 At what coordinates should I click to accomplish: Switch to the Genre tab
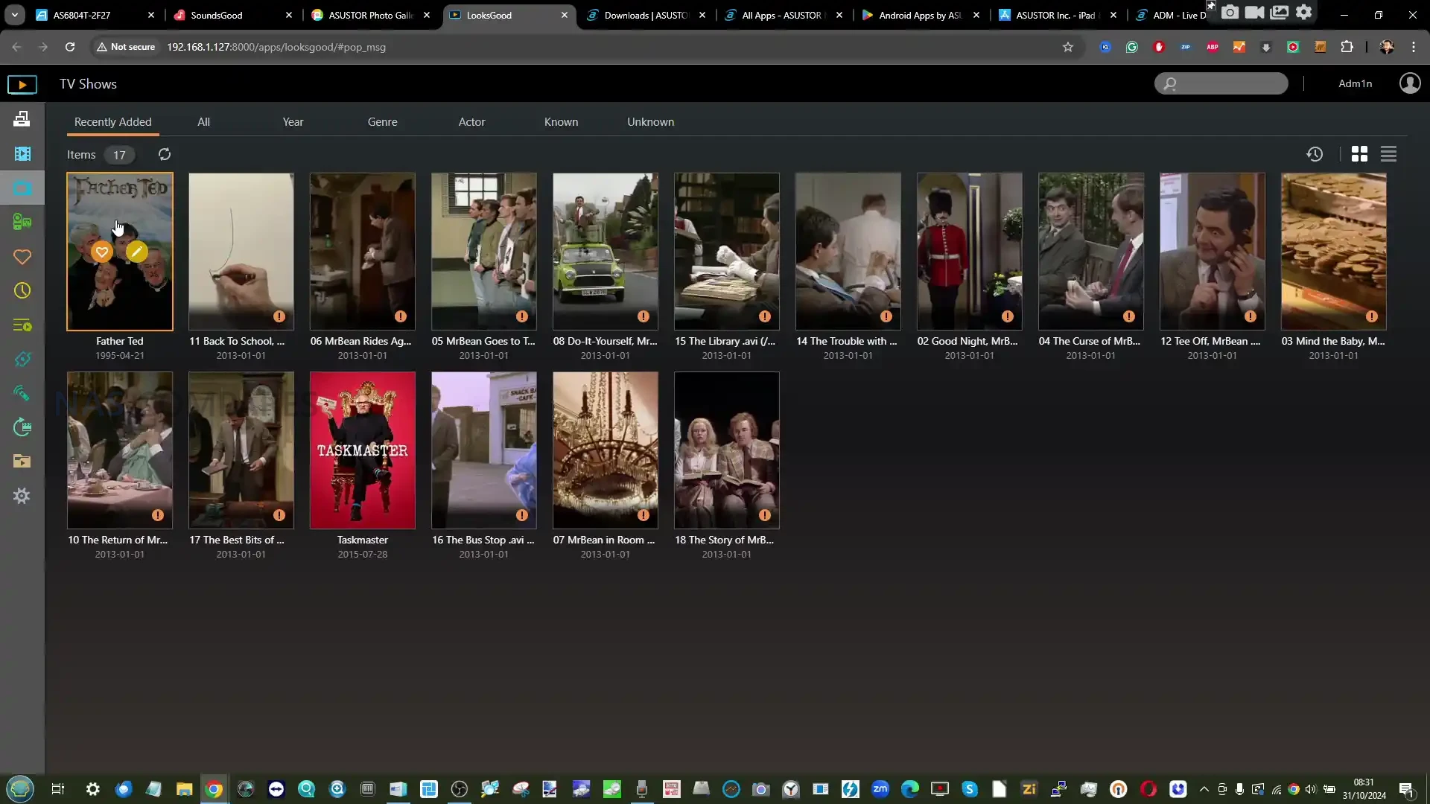pos(382,122)
